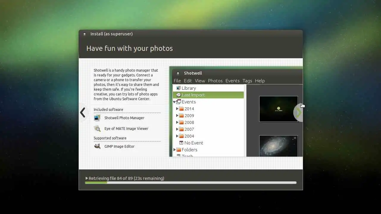Expand the 2004 events node

(177, 136)
